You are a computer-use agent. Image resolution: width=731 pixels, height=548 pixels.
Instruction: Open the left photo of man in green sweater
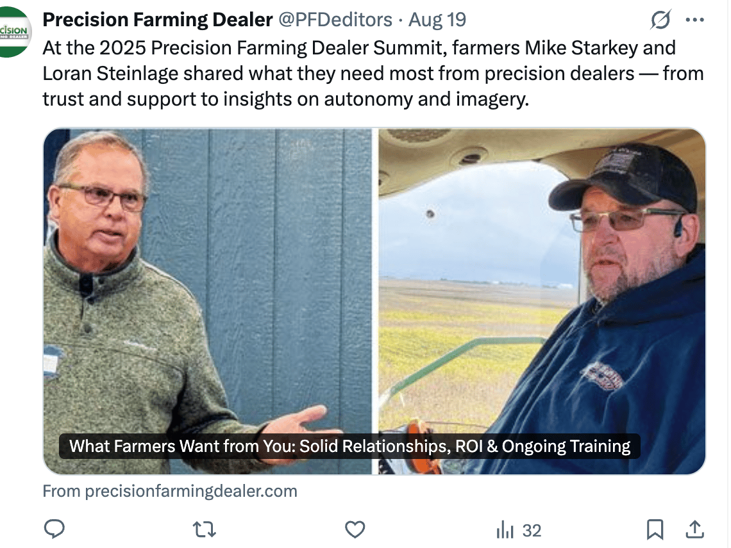(x=208, y=301)
